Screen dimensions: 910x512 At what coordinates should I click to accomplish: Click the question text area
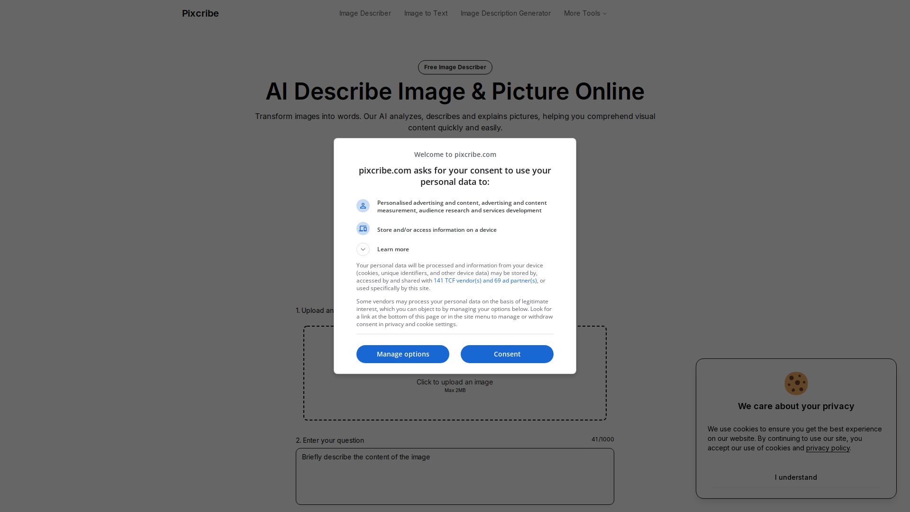pyautogui.click(x=455, y=476)
